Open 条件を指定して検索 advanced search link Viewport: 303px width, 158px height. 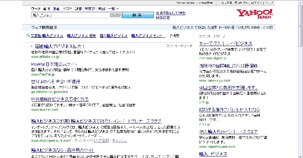(171, 13)
